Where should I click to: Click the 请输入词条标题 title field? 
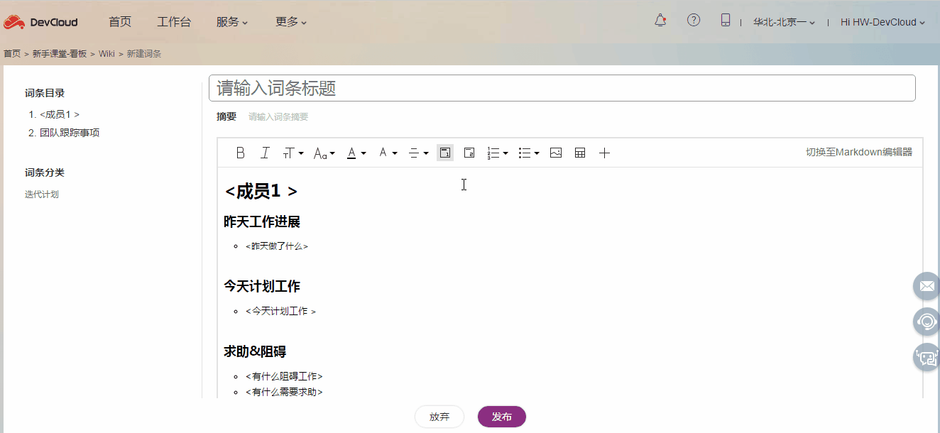pos(562,87)
